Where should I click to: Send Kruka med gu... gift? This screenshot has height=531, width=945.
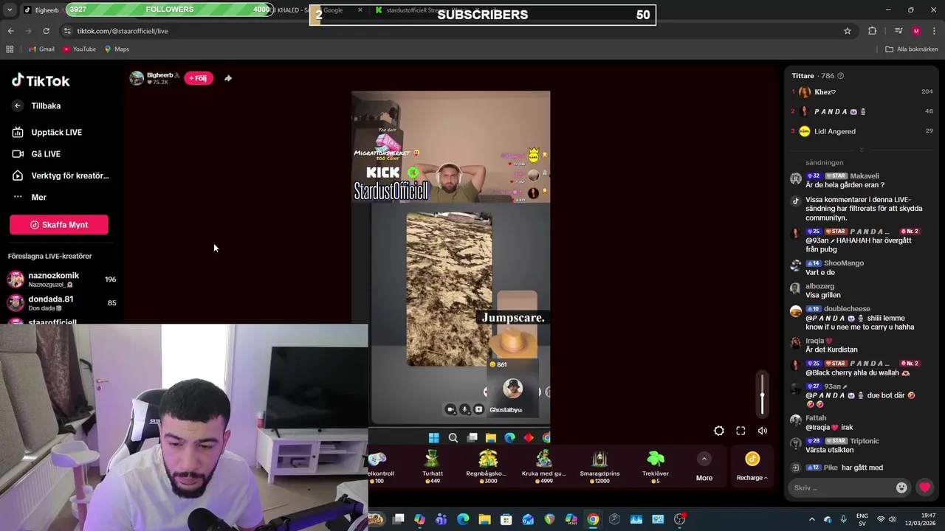[543, 466]
